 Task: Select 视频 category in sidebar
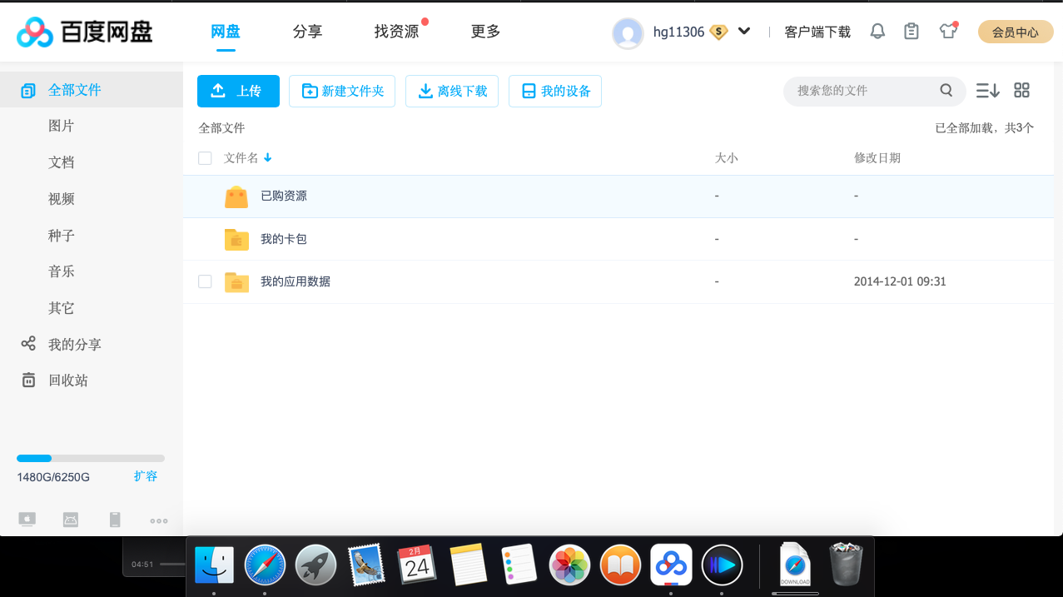(62, 199)
